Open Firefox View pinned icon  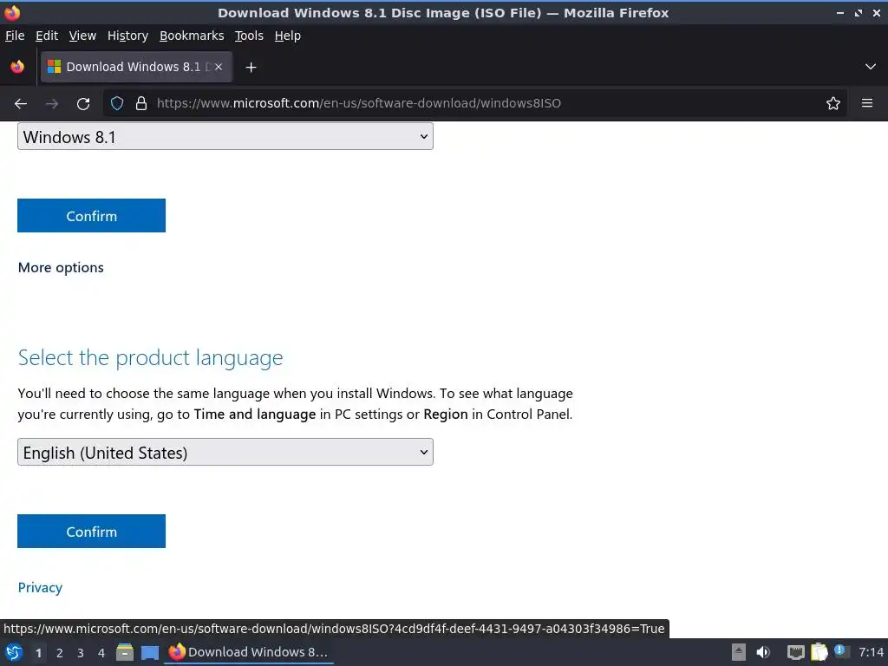[17, 67]
